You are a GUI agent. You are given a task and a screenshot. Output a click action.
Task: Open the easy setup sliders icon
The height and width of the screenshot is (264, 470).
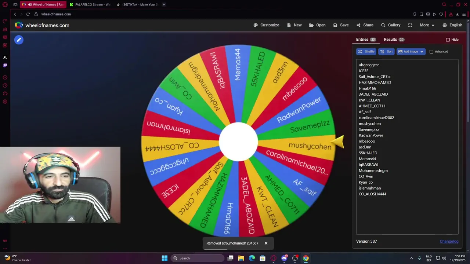click(x=464, y=14)
